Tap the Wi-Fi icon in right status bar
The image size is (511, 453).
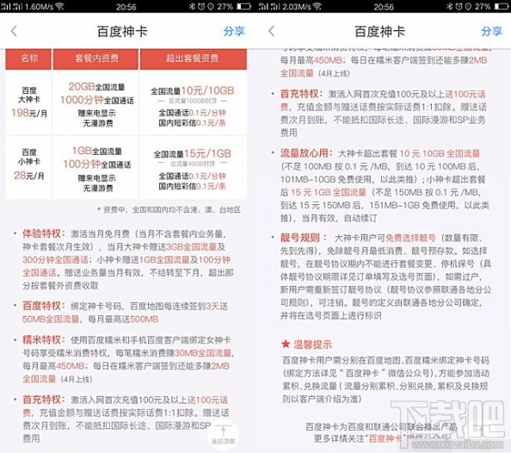[317, 6]
